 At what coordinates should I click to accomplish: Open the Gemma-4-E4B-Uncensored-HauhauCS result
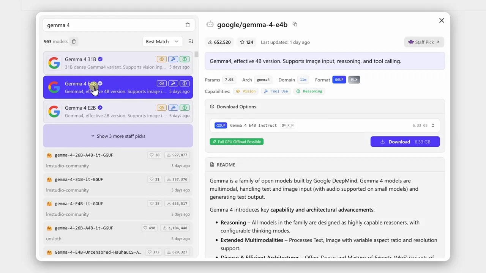[x=118, y=252]
